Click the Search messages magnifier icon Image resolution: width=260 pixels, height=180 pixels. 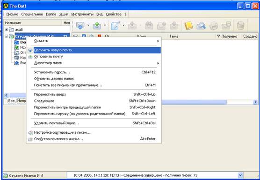[201, 26]
